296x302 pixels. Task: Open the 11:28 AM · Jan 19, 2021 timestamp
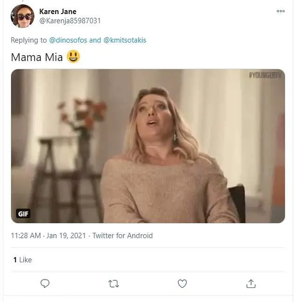pos(48,236)
